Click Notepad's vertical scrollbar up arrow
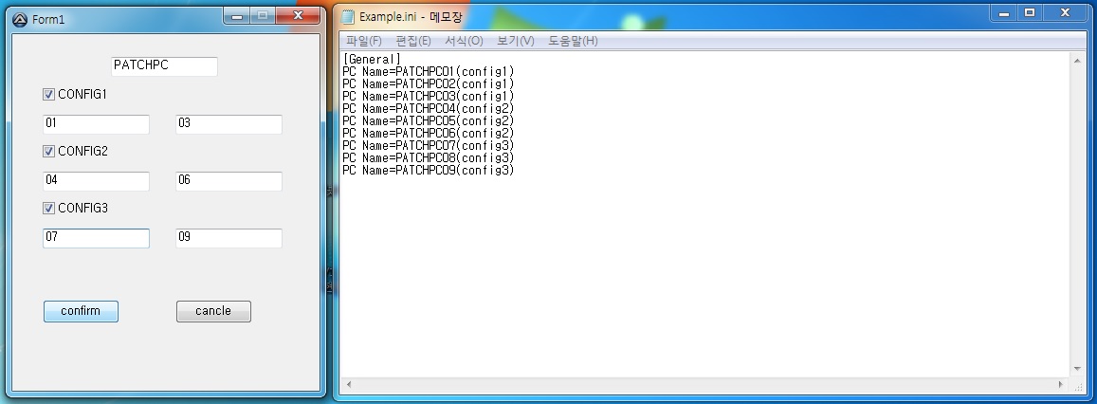This screenshot has height=404, width=1097. coord(1077,61)
